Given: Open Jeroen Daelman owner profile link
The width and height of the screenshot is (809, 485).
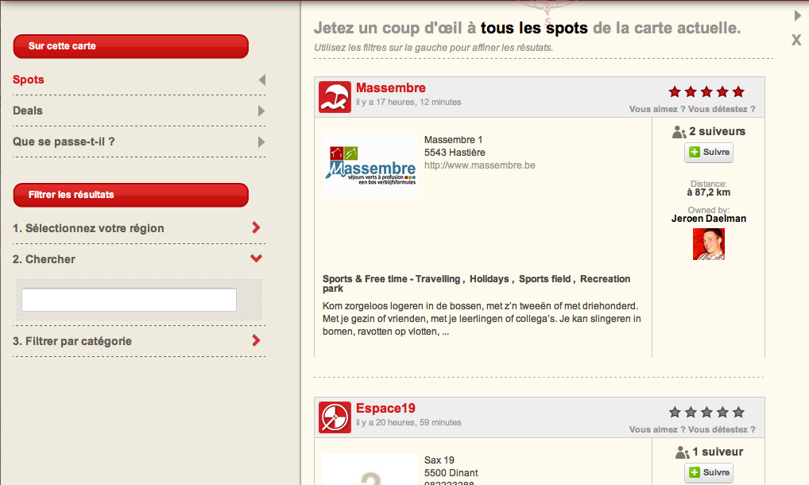Looking at the screenshot, I should pyautogui.click(x=708, y=218).
